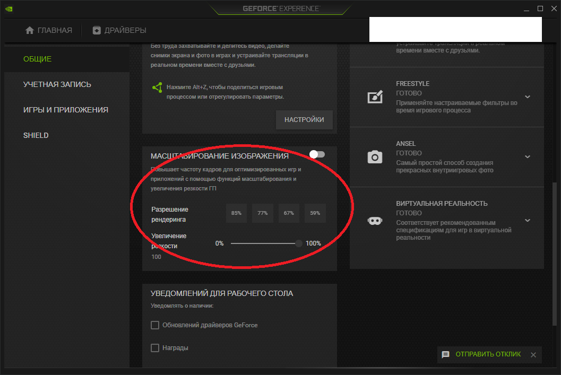561x375 pixels.
Task: Open the ДРАЙВЕРЫ tab
Action: coord(119,30)
